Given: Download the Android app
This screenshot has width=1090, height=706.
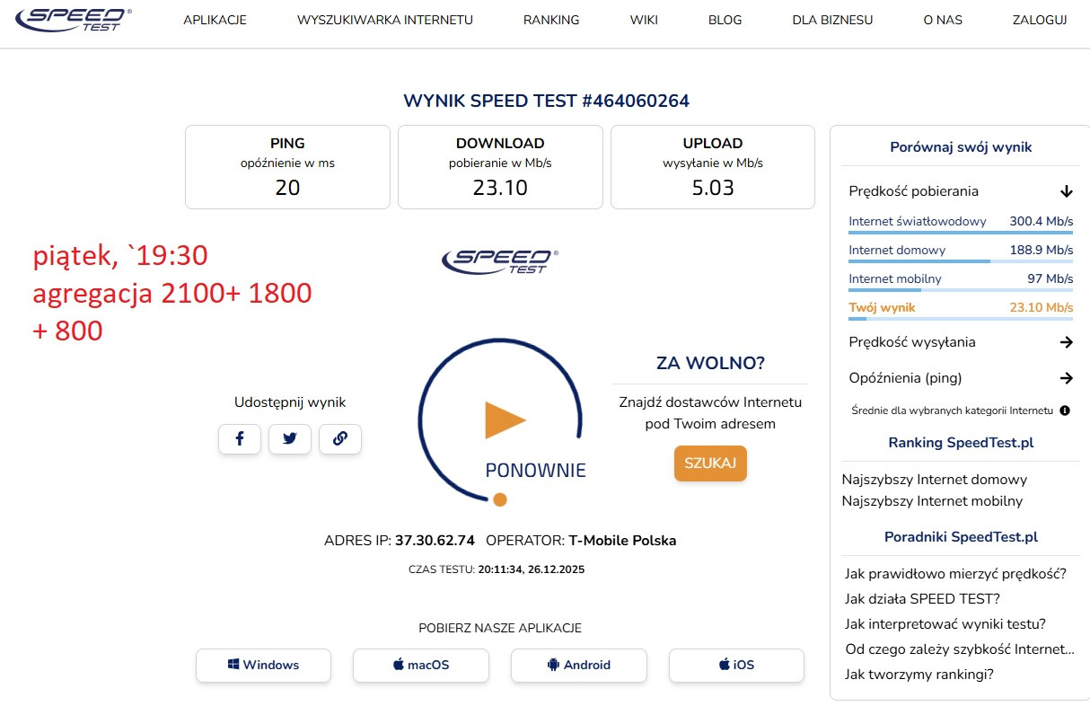Looking at the screenshot, I should tap(578, 666).
